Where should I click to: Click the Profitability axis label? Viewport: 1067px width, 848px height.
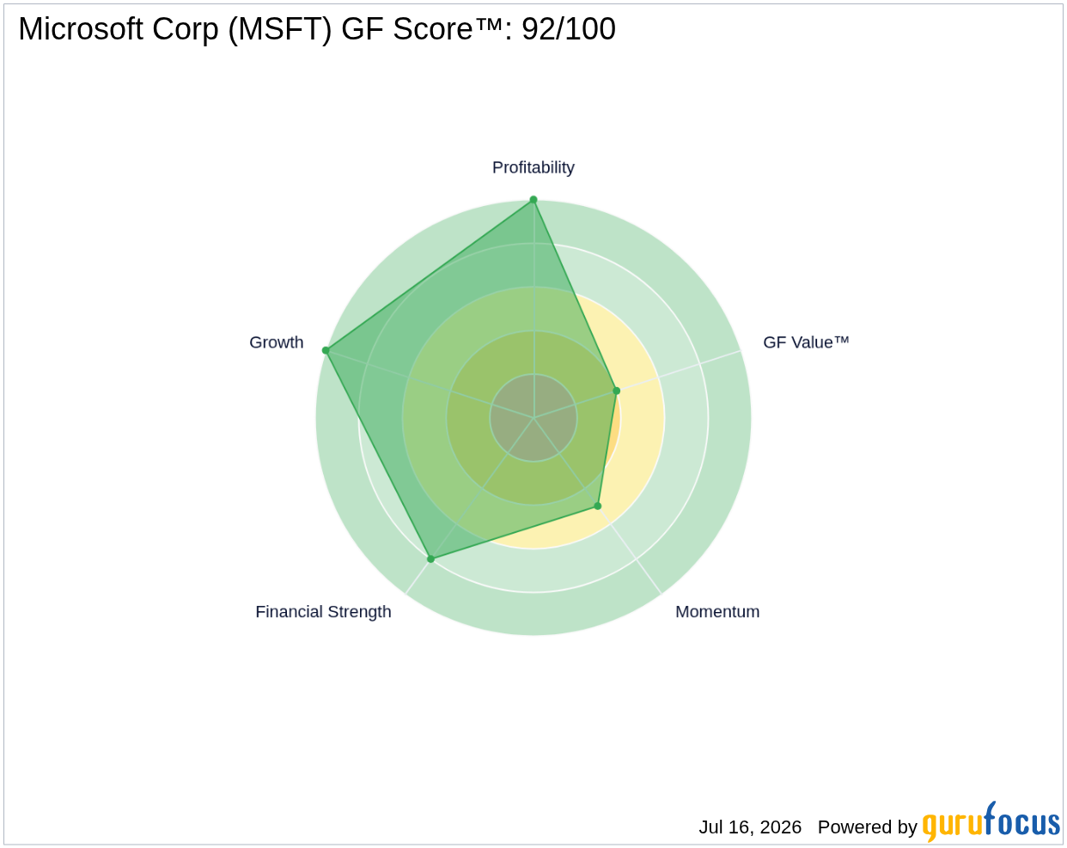(533, 167)
